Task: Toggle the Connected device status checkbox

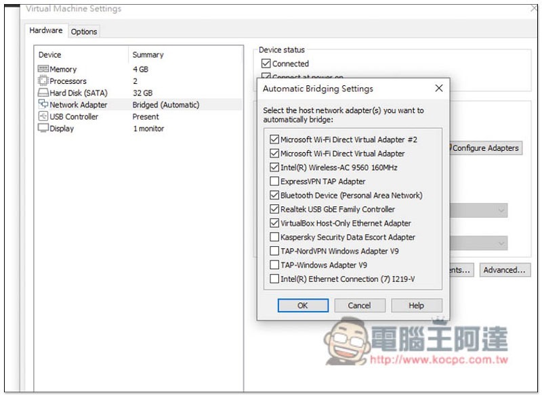Action: pyautogui.click(x=266, y=64)
